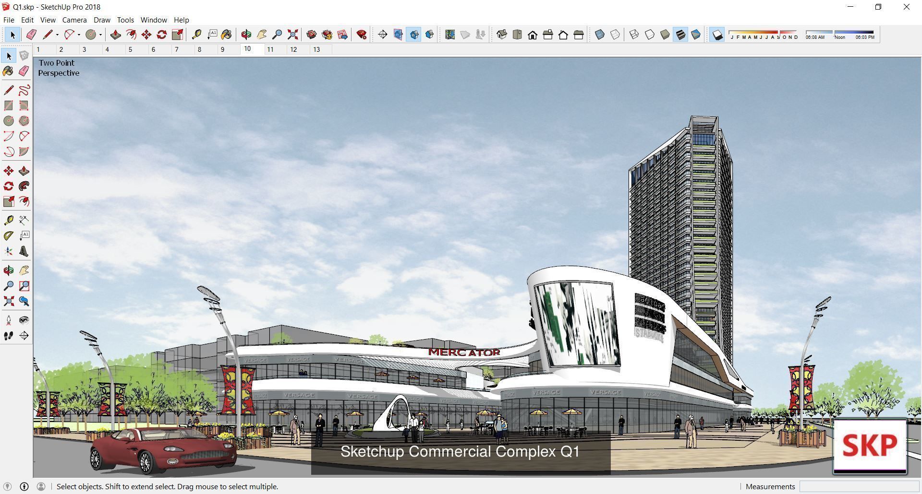Select 3D Text tool in left toolbar
This screenshot has width=922, height=494.
point(24,251)
